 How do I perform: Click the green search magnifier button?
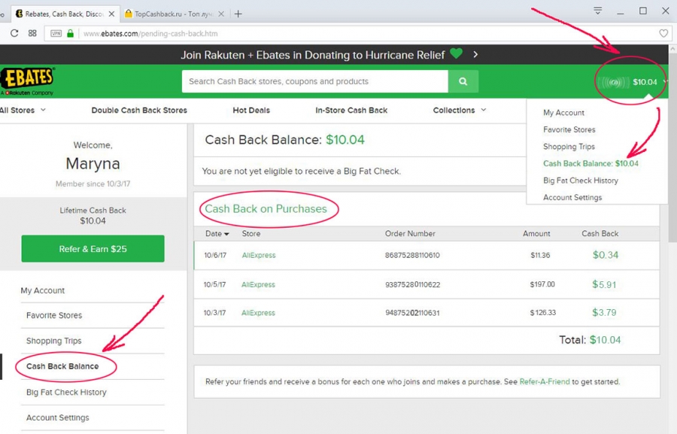[x=463, y=81]
